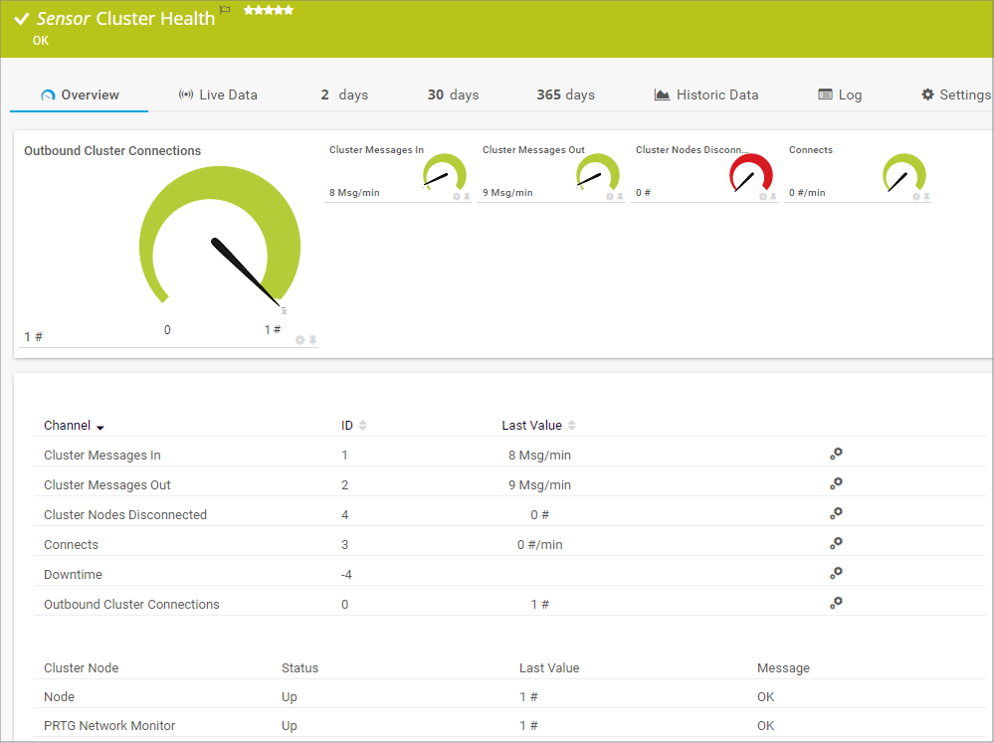Click gear icon in Outbound Cluster Connections row
This screenshot has width=994, height=743.
click(836, 603)
